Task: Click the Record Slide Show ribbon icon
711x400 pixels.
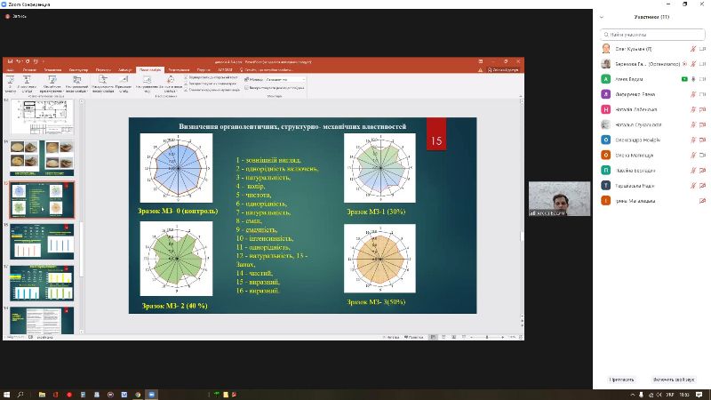Action: tap(171, 80)
